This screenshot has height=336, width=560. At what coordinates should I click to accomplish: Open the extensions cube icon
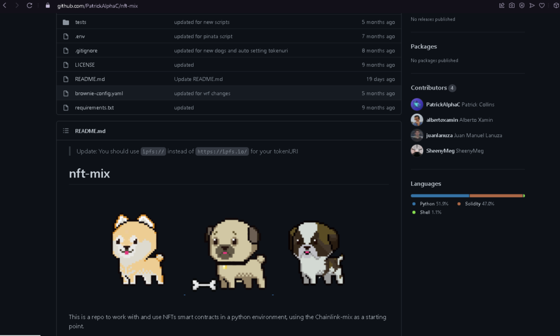coord(556,5)
